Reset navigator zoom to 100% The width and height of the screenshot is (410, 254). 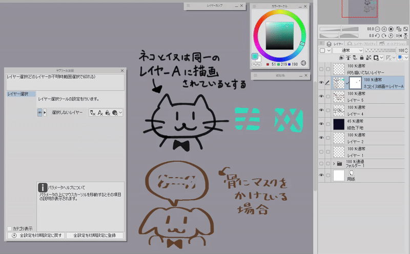coord(391,29)
